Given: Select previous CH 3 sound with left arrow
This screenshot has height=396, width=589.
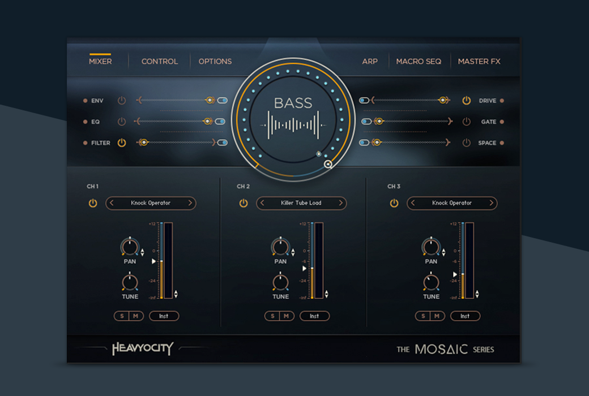Looking at the screenshot, I should pos(413,203).
